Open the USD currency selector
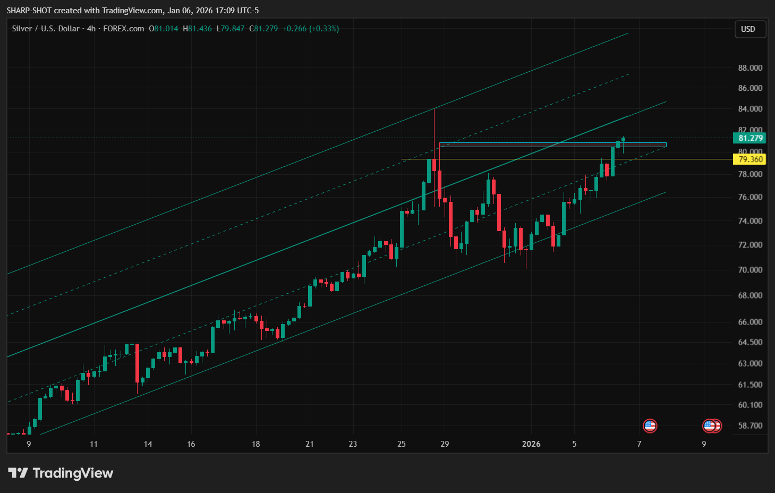 750,29
